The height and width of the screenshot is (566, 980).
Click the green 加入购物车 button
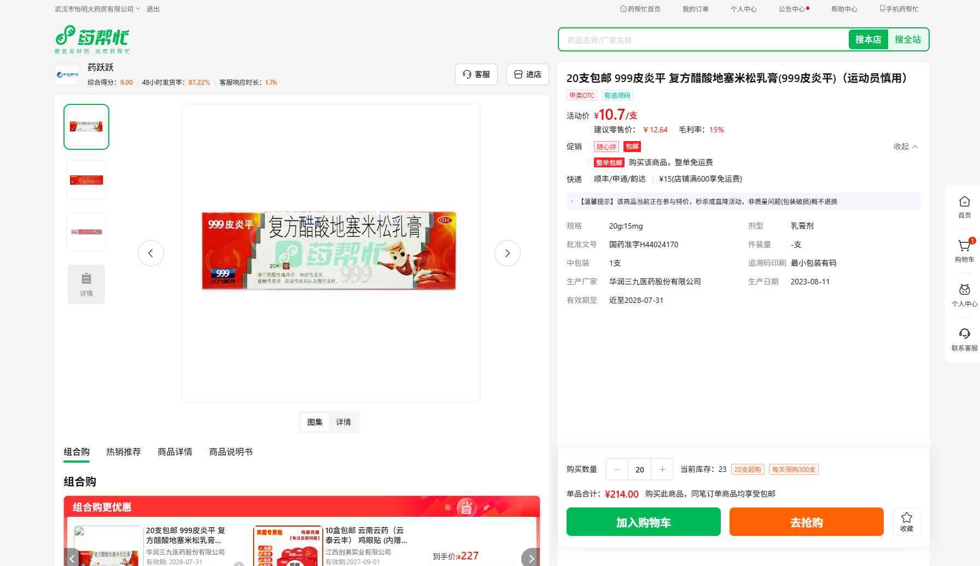[643, 522]
